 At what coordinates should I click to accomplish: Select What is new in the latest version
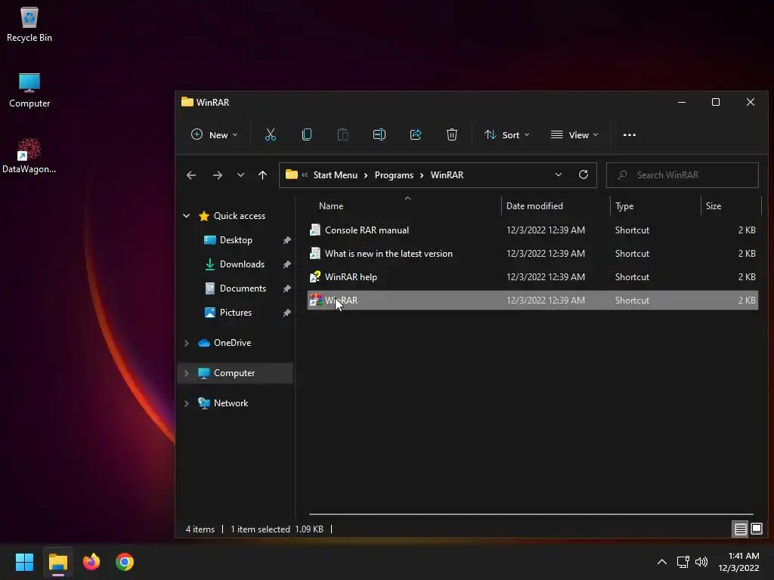(533, 254)
